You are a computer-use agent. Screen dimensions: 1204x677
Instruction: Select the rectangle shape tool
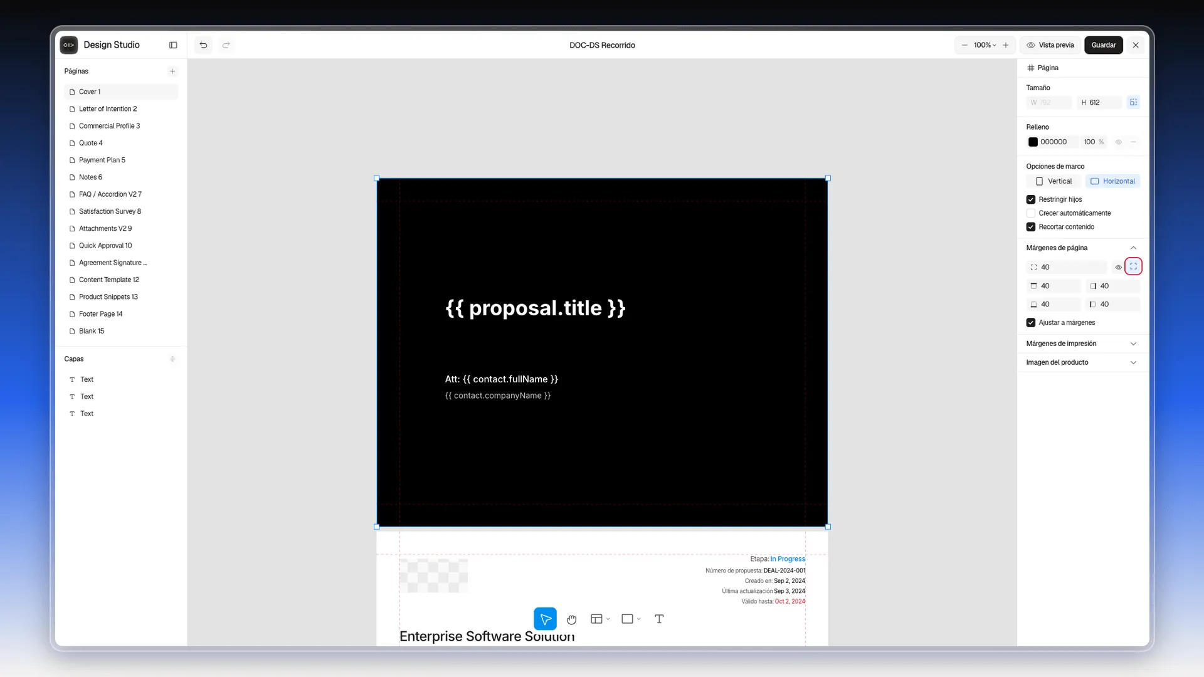[627, 619]
